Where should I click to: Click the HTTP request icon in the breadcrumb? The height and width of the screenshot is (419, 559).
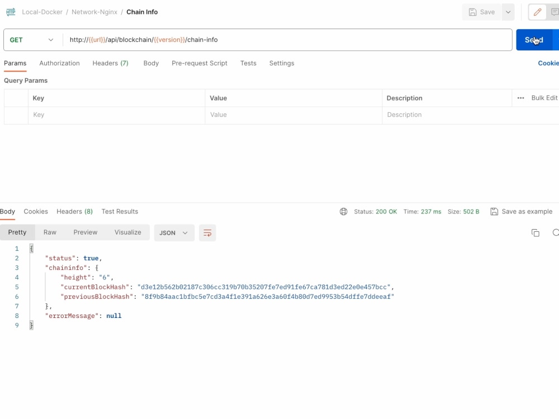coord(10,12)
